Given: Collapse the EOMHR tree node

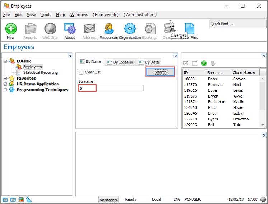Looking at the screenshot, I should [5, 61].
